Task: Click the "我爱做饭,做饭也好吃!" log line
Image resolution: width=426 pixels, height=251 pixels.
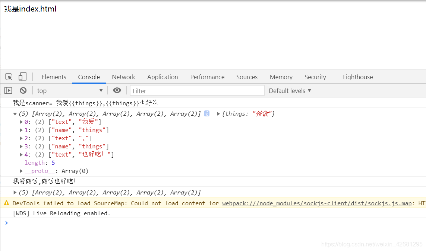Action: coord(45,181)
